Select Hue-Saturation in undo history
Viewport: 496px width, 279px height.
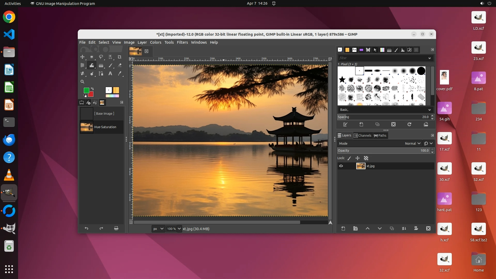tap(105, 127)
